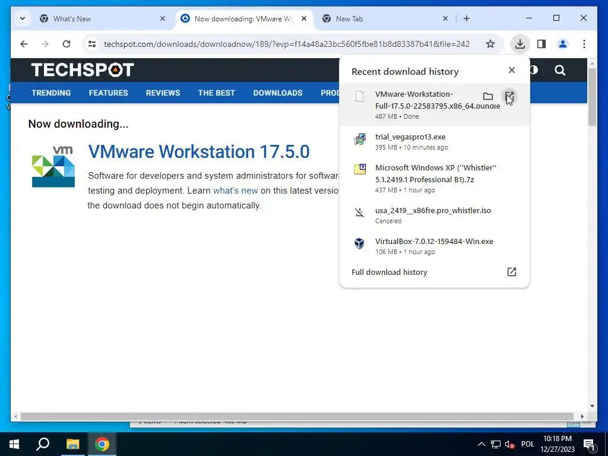Click the scroll down arrow
608x456 pixels.
pos(592,406)
